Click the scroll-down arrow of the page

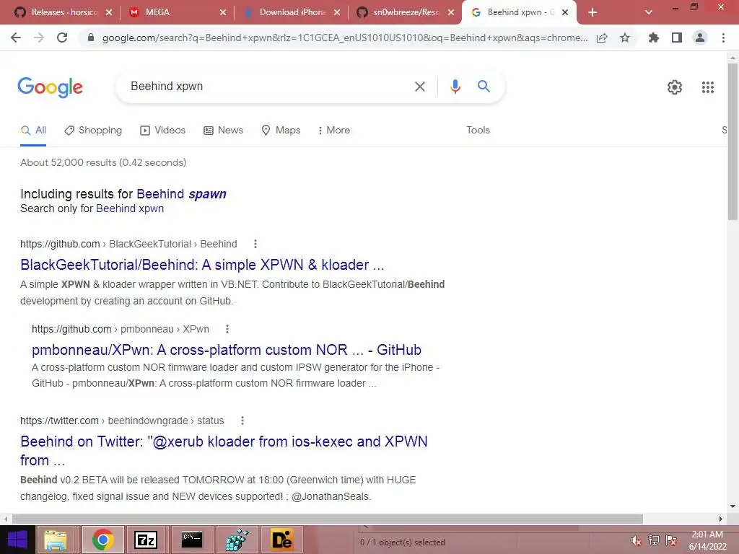(x=733, y=506)
